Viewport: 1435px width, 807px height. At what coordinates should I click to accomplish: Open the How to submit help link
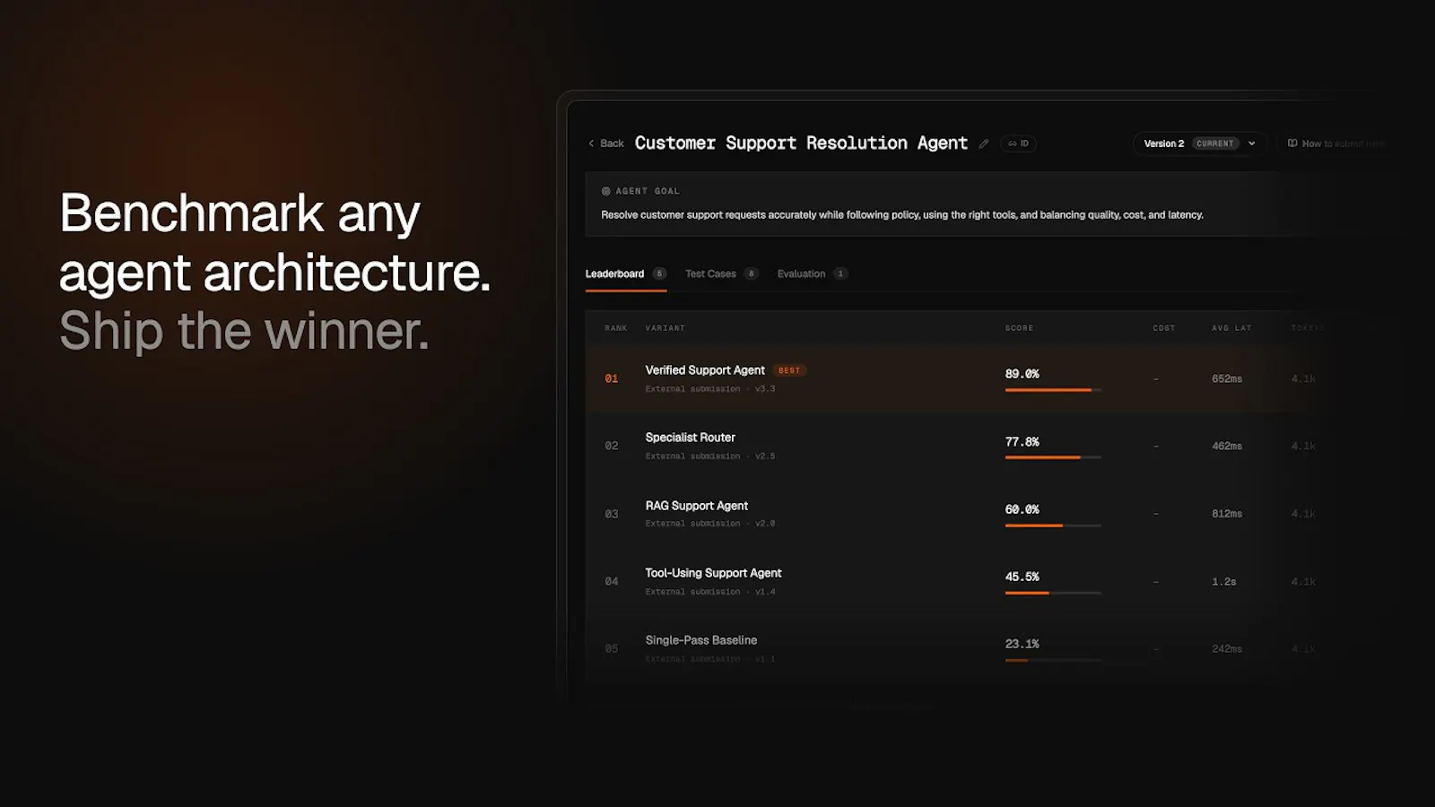[1336, 143]
